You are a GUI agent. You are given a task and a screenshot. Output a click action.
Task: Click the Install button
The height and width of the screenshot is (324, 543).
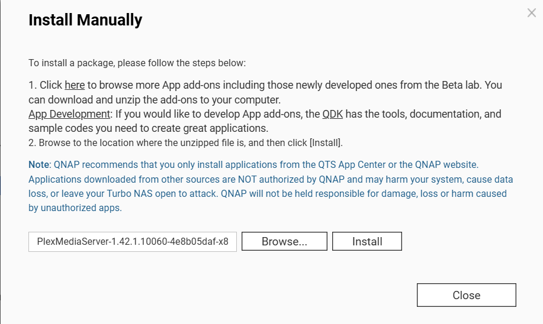pos(367,241)
